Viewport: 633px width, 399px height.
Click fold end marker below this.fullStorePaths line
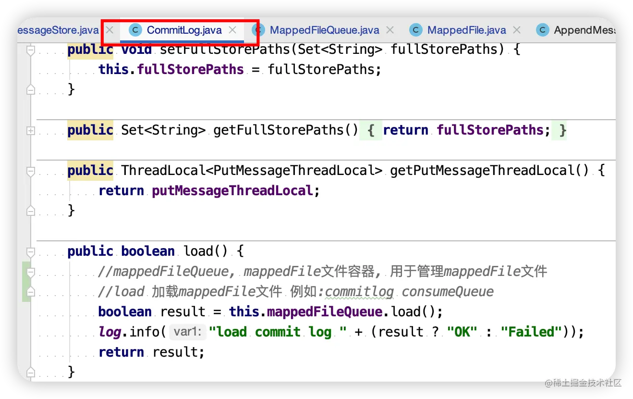pyautogui.click(x=31, y=89)
